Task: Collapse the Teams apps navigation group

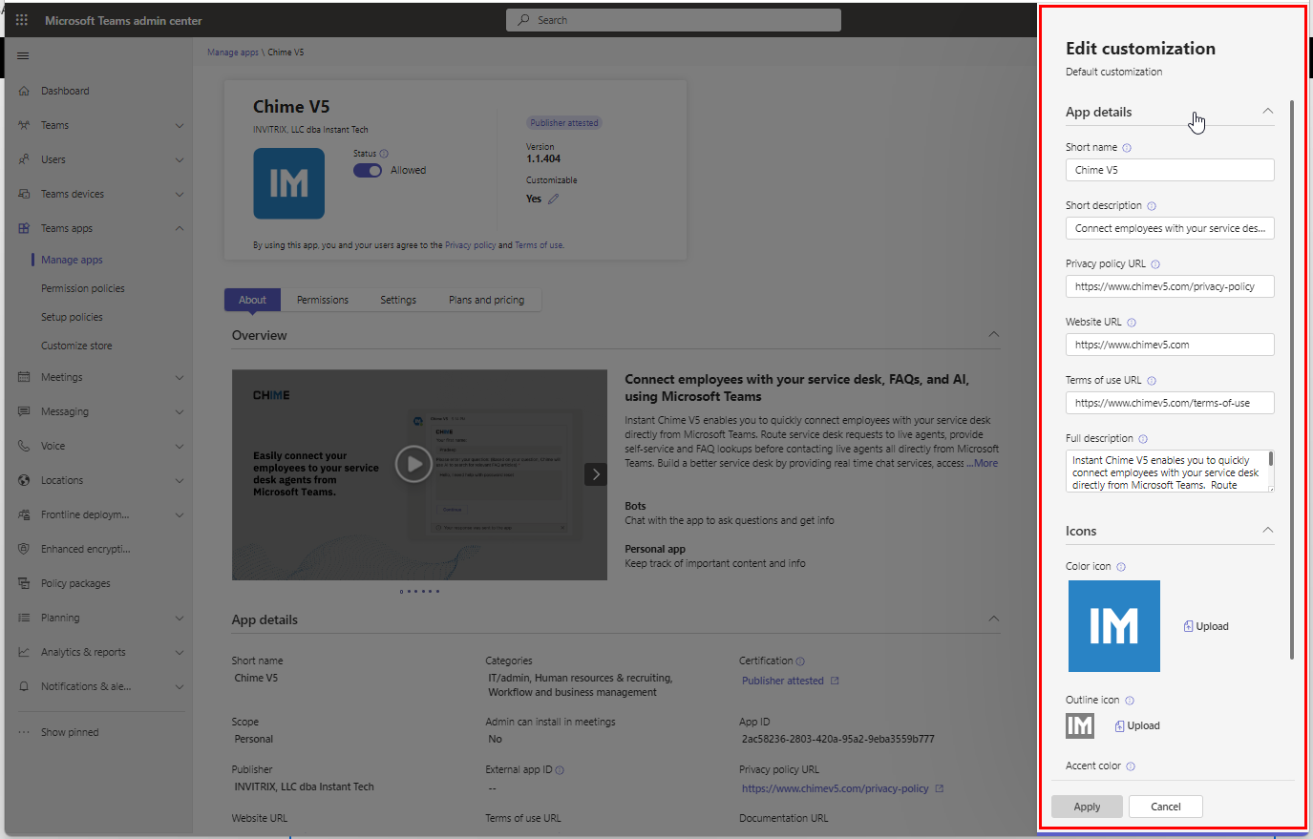Action: click(180, 228)
